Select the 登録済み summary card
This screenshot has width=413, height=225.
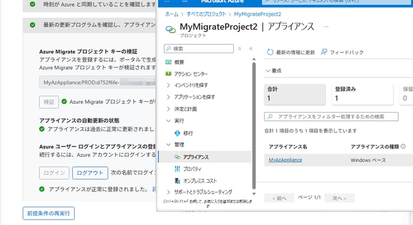point(362,94)
